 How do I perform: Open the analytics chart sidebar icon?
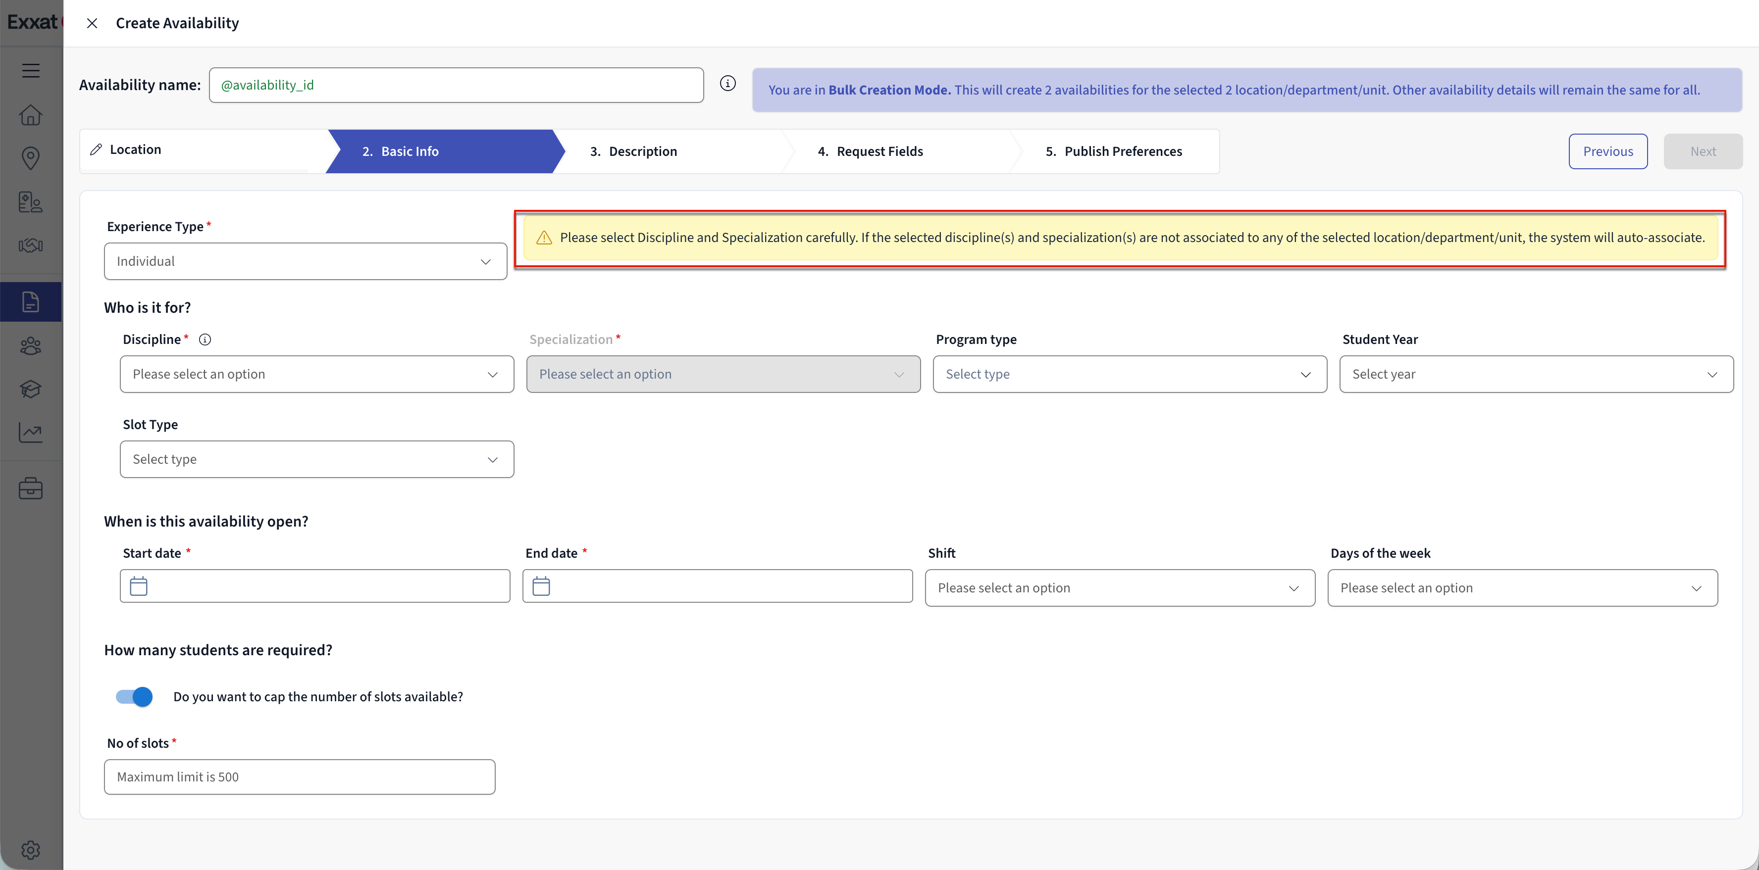(x=30, y=433)
